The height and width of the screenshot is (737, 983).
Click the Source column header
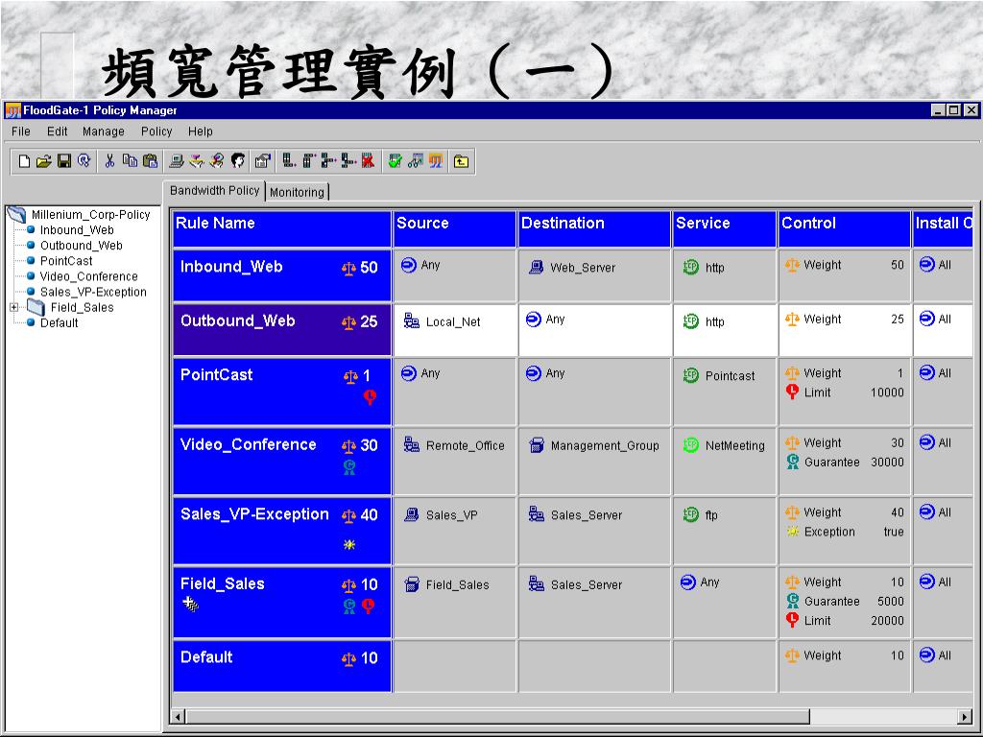[x=455, y=228]
